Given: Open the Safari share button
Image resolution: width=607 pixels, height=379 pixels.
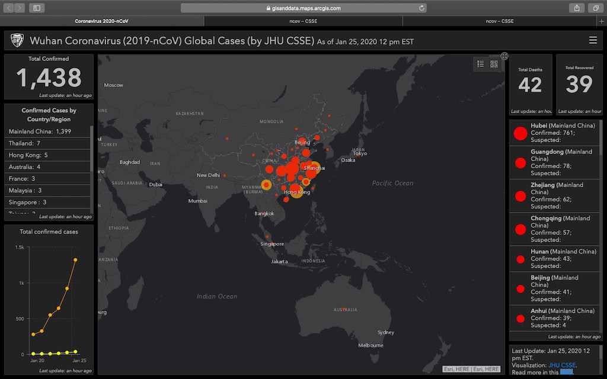Looking at the screenshot, I should pyautogui.click(x=576, y=8).
